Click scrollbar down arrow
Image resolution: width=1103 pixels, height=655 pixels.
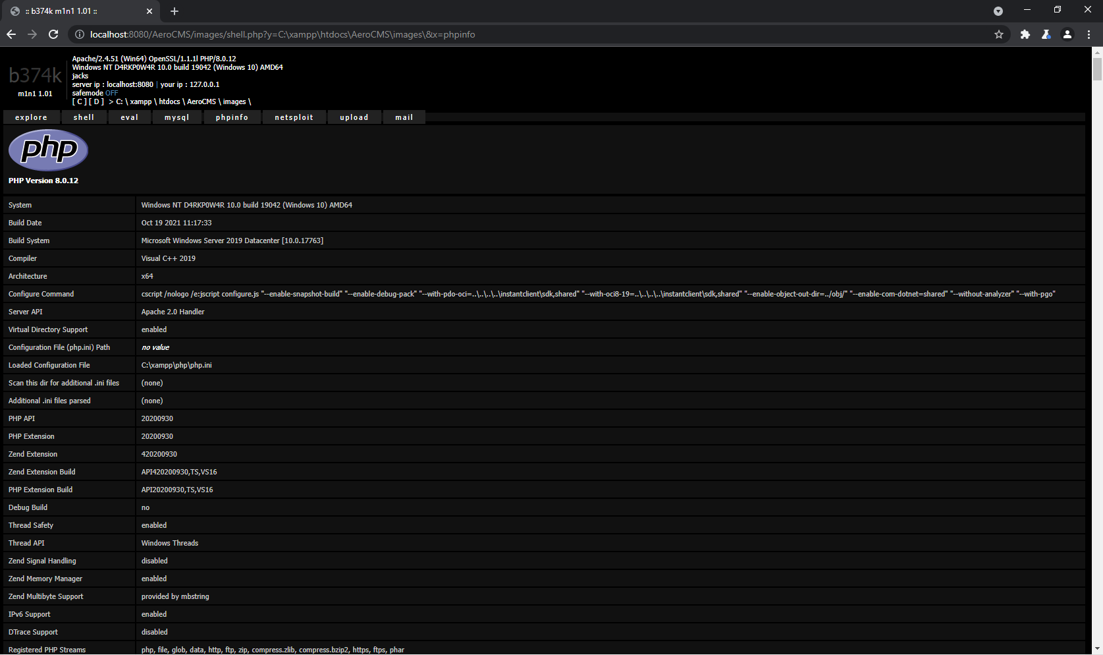click(x=1097, y=649)
